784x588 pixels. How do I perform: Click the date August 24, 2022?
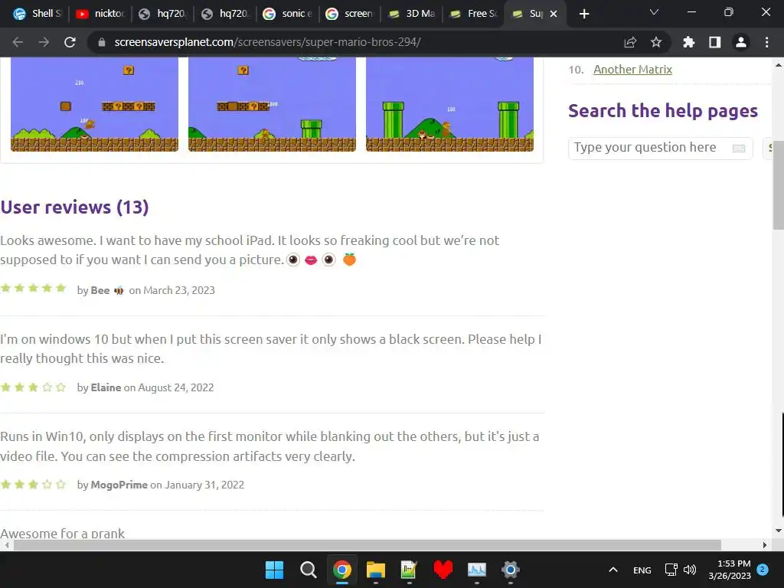(x=176, y=387)
